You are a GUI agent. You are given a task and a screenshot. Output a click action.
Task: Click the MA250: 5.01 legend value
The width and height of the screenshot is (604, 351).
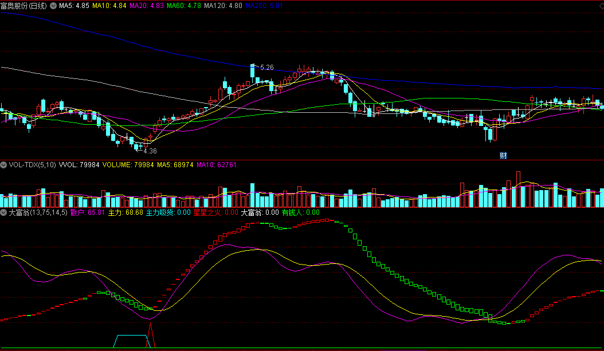(264, 6)
